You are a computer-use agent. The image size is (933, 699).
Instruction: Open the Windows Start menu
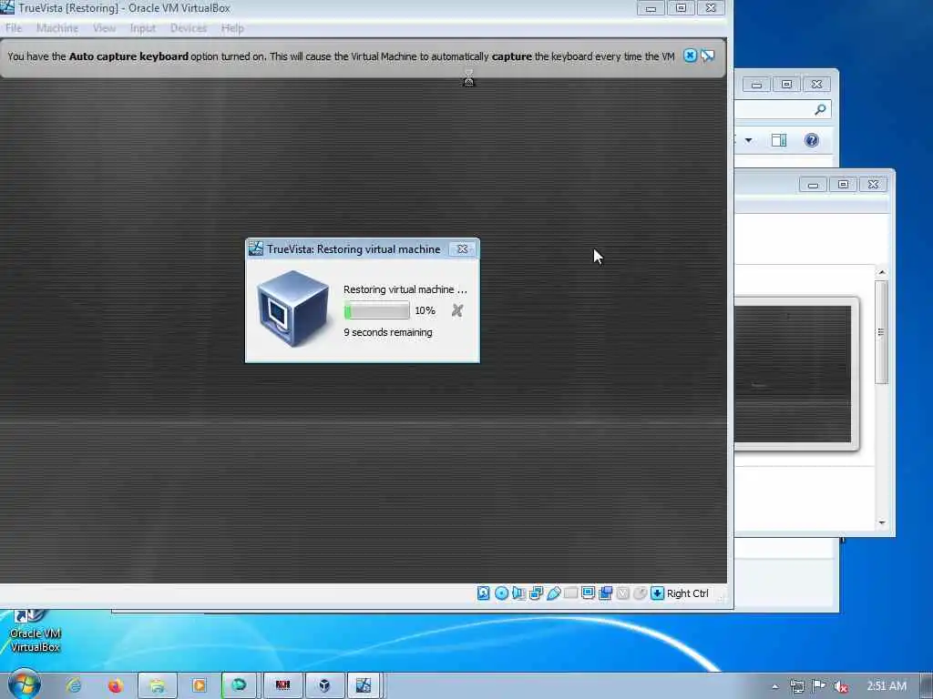coord(25,684)
